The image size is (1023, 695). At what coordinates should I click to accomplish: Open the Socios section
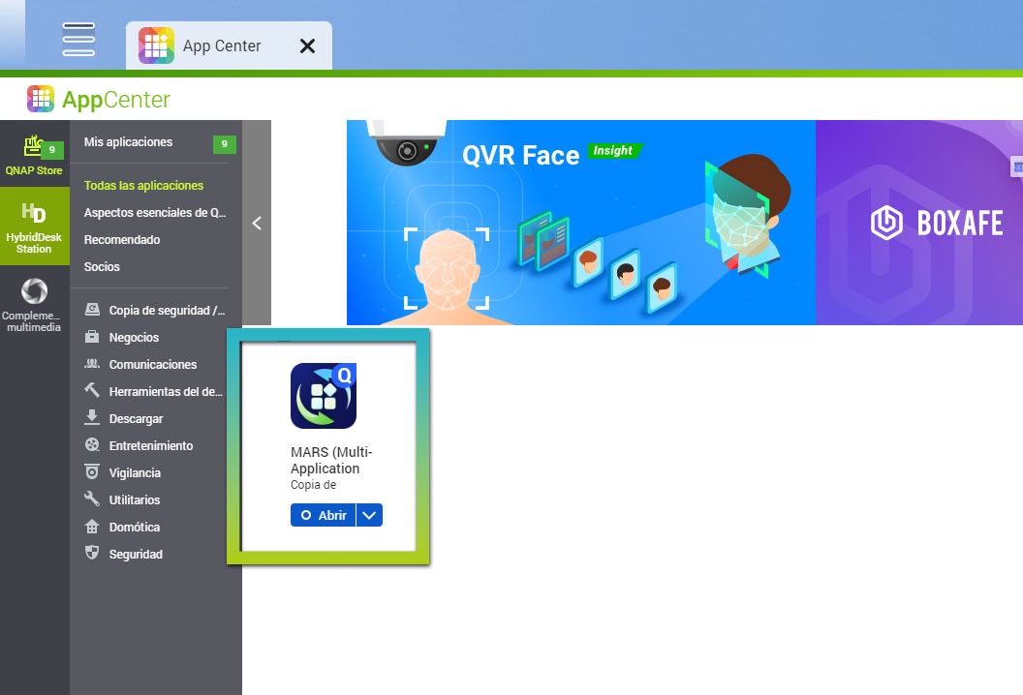tap(102, 266)
